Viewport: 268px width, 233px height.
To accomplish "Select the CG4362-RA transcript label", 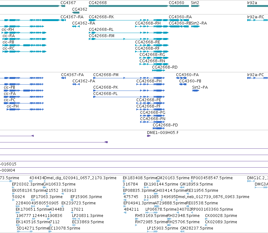I will (x=83, y=23).
